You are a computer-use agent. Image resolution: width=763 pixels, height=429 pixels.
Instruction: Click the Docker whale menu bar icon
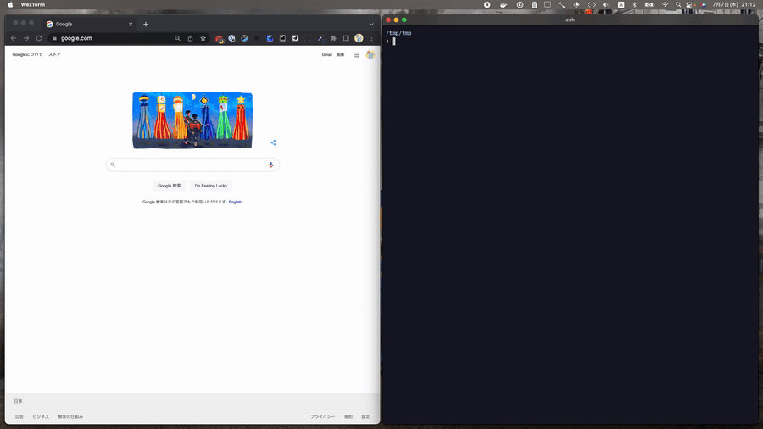(x=504, y=4)
